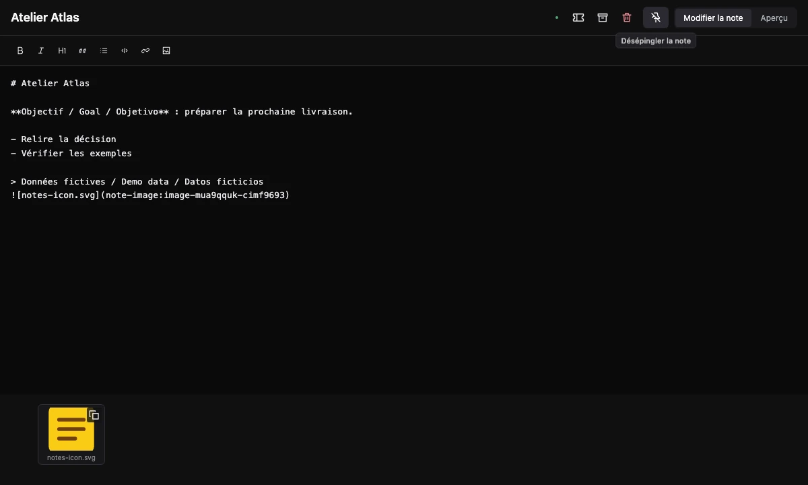
Task: Click the ticket icon in the header
Action: 578,18
